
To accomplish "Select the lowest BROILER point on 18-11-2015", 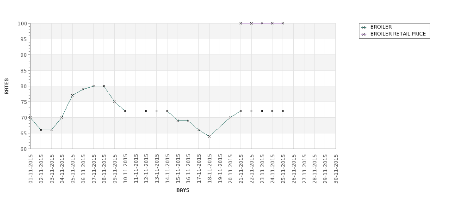I will (209, 136).
